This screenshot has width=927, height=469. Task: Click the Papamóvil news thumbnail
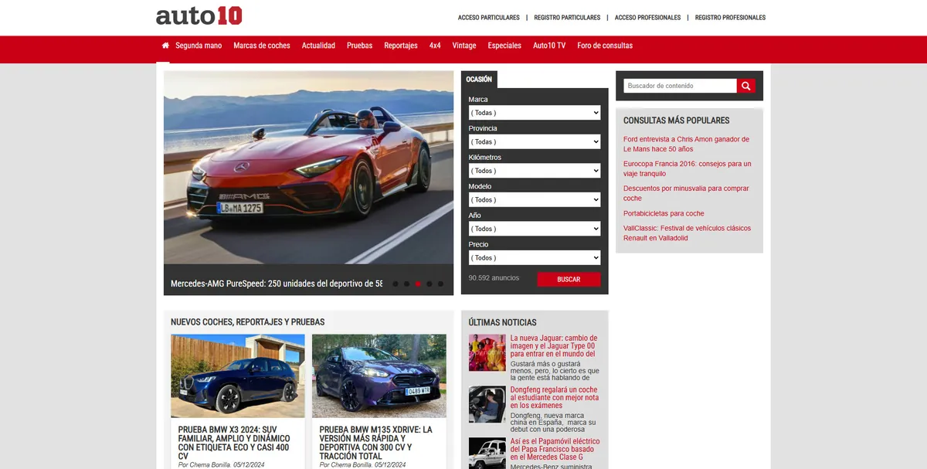coord(487,453)
